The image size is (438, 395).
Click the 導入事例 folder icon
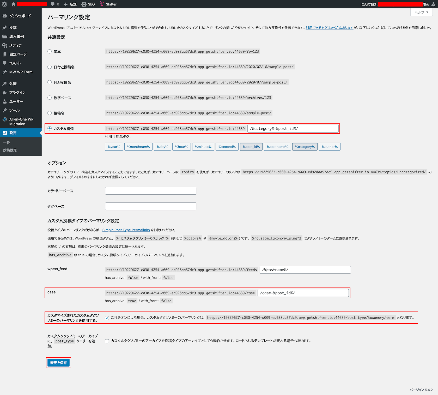tap(5, 37)
